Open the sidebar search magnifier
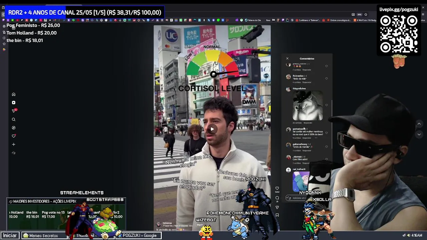Screen dimensions: 427x240 coord(14,119)
